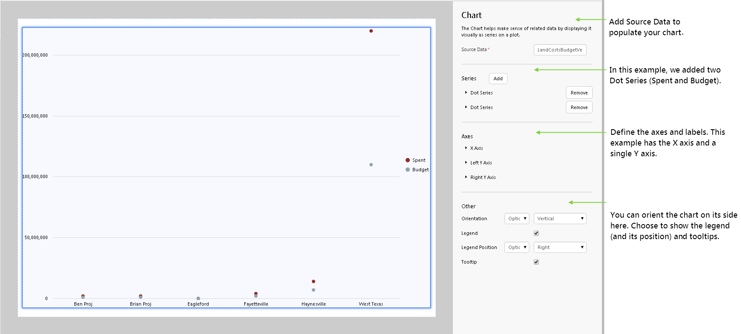Click the gray Haynesville Budget dot
The height and width of the screenshot is (334, 741).
(x=314, y=290)
